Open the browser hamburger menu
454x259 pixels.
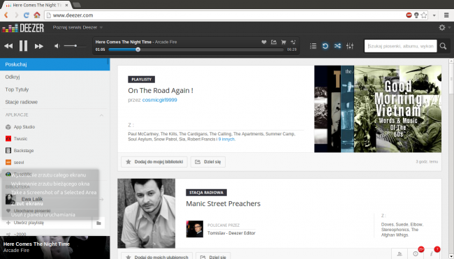447,15
